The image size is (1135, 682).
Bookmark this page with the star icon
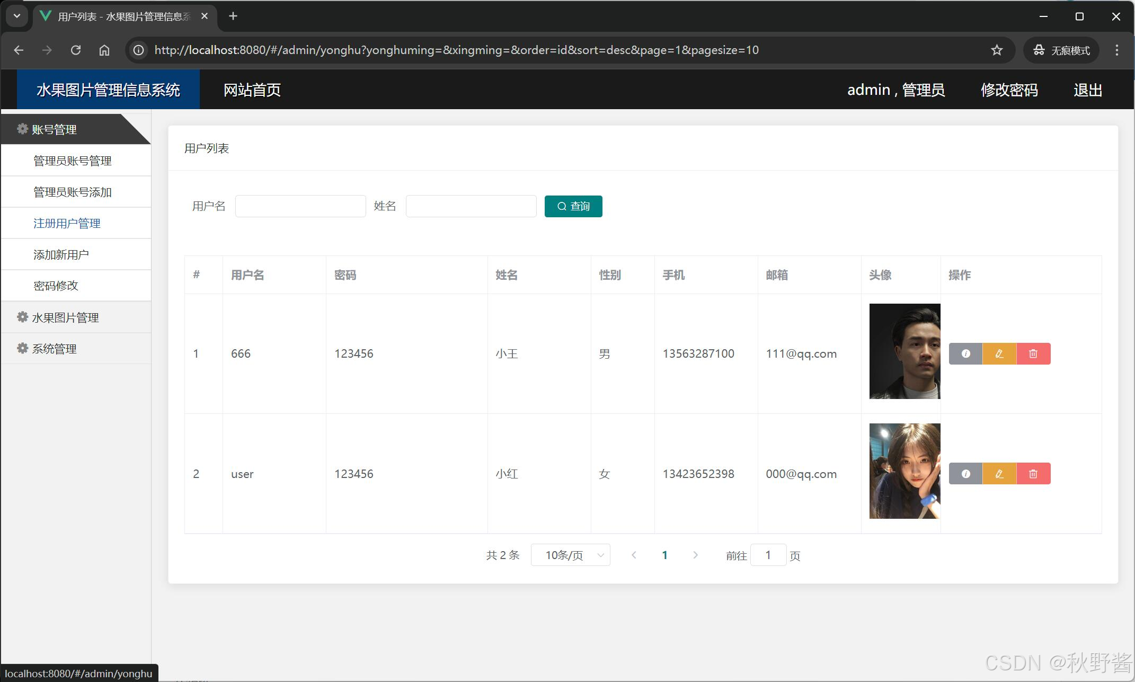click(997, 50)
